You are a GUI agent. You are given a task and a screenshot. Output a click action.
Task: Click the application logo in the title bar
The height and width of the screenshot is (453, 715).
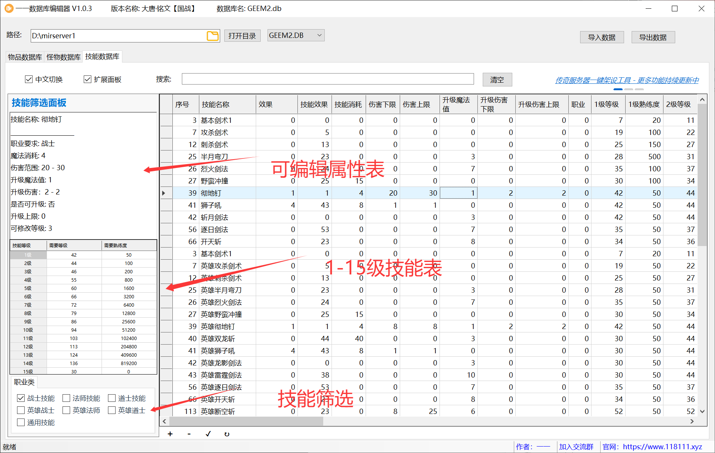(8, 8)
